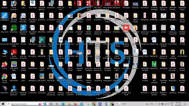This screenshot has height=106, width=189.
Task: Open the MAKSUDA BEGUM folder
Action: pyautogui.click(x=23, y=90)
